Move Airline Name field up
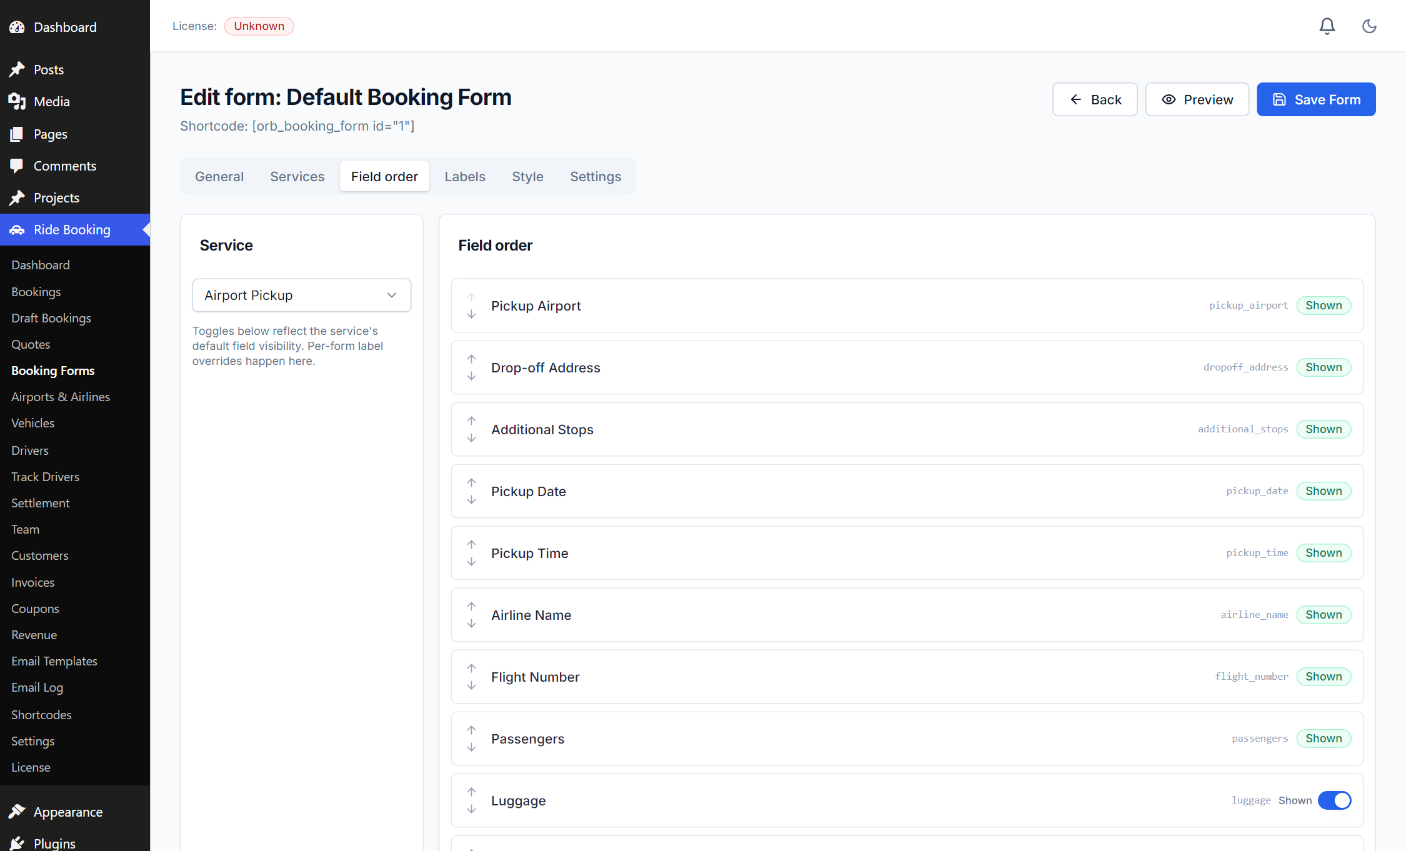 [472, 606]
